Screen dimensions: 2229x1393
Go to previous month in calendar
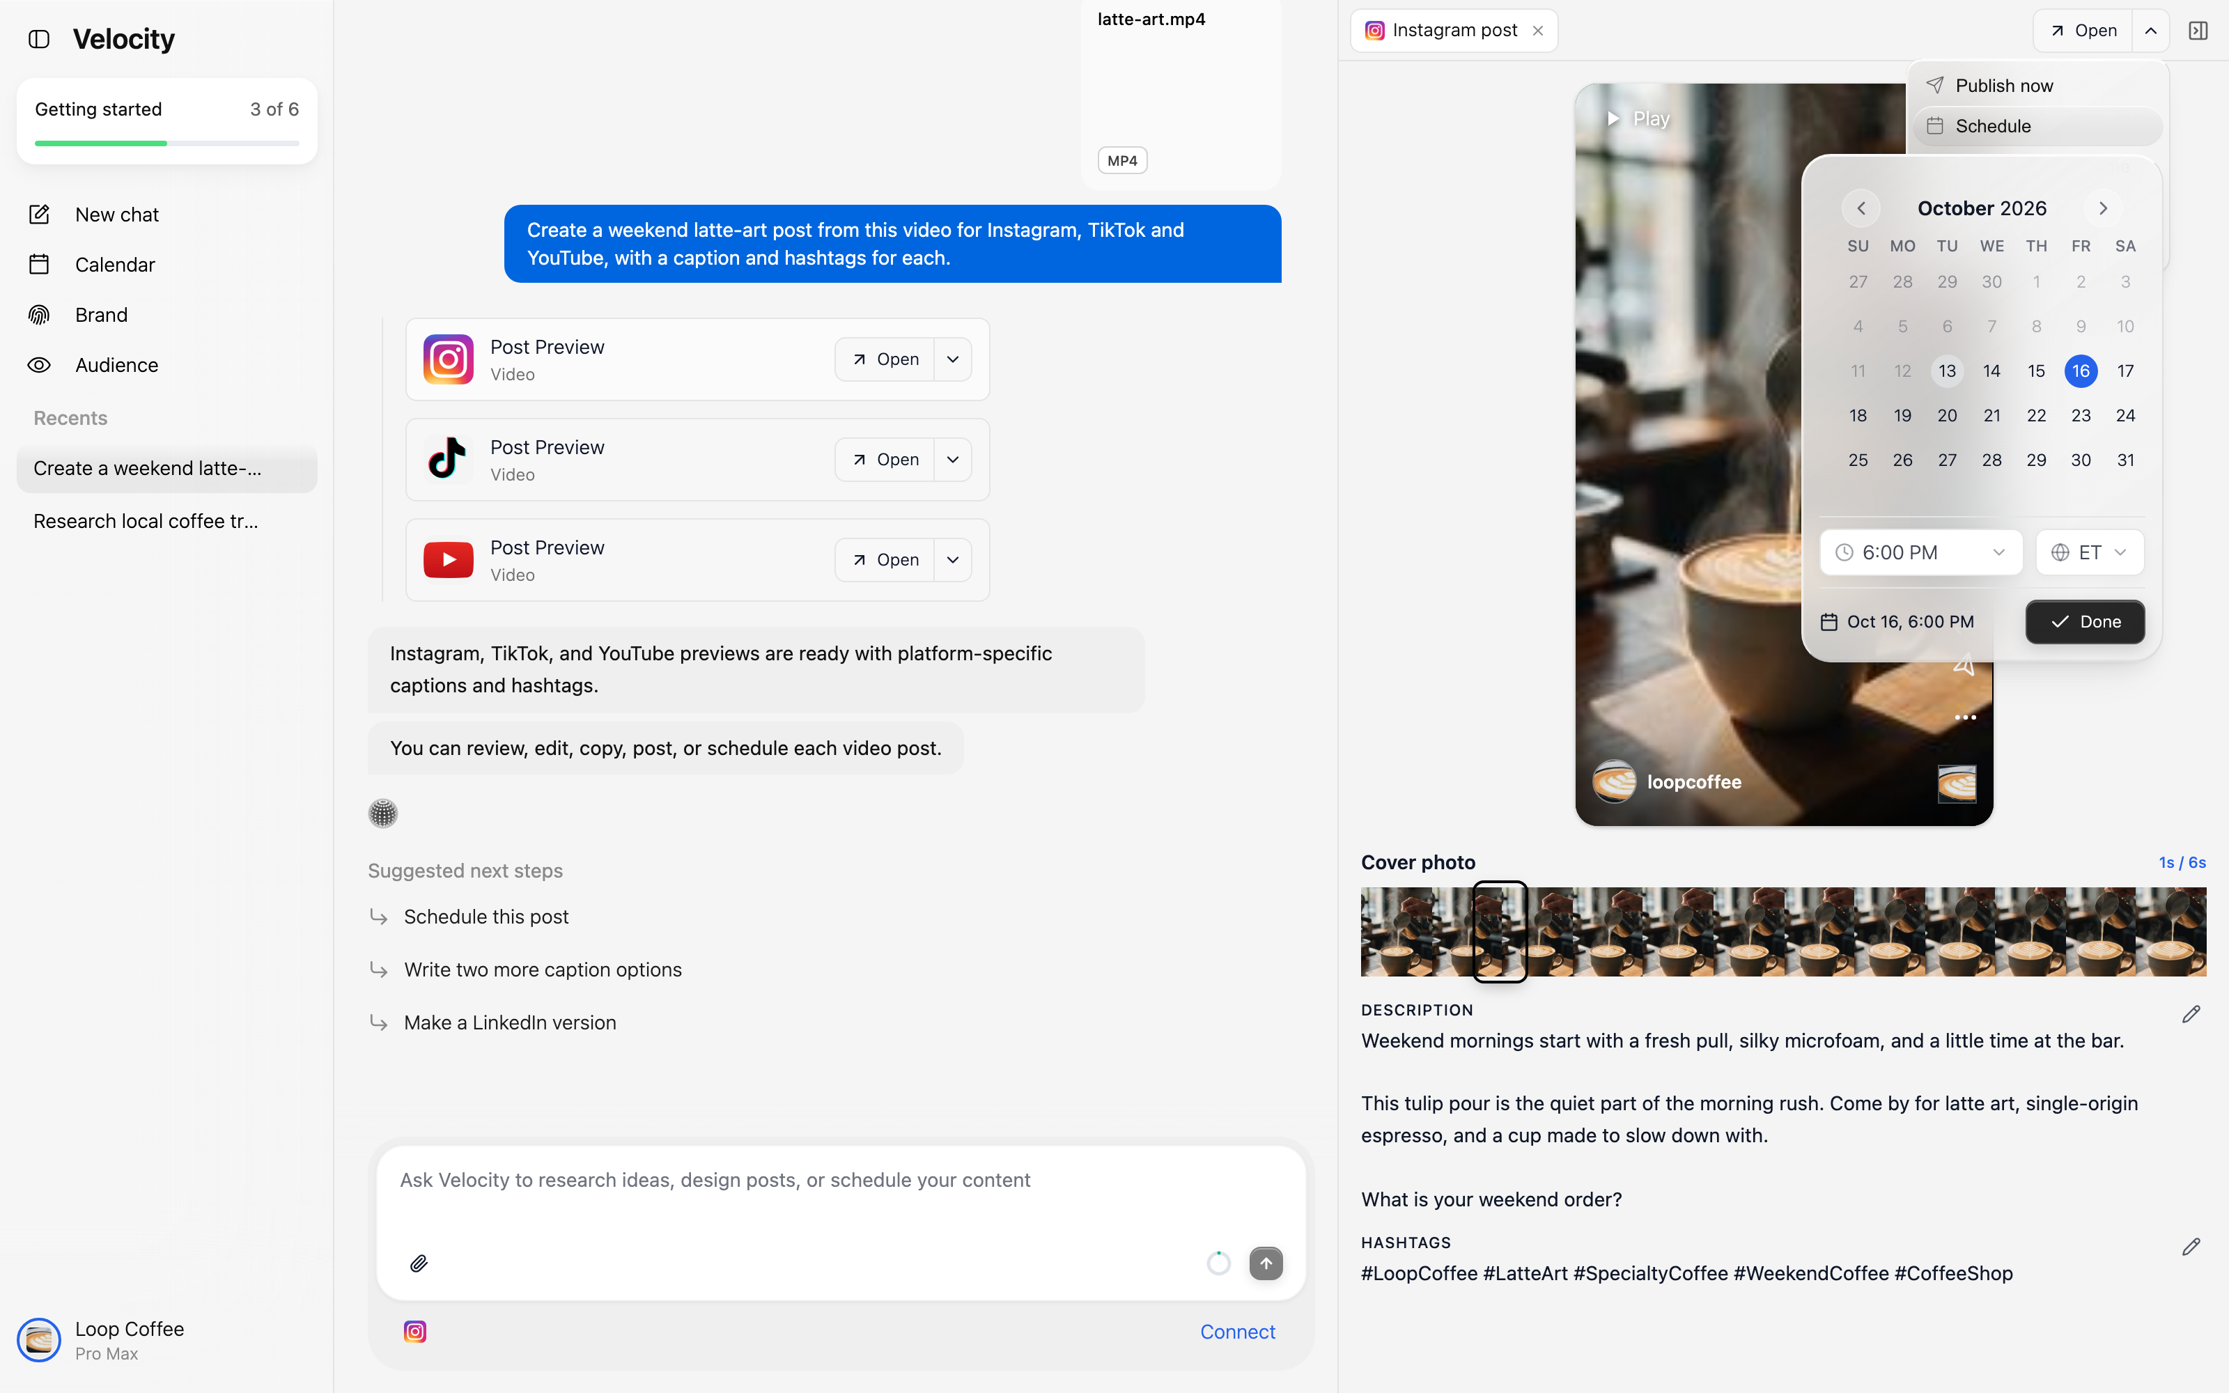1861,208
